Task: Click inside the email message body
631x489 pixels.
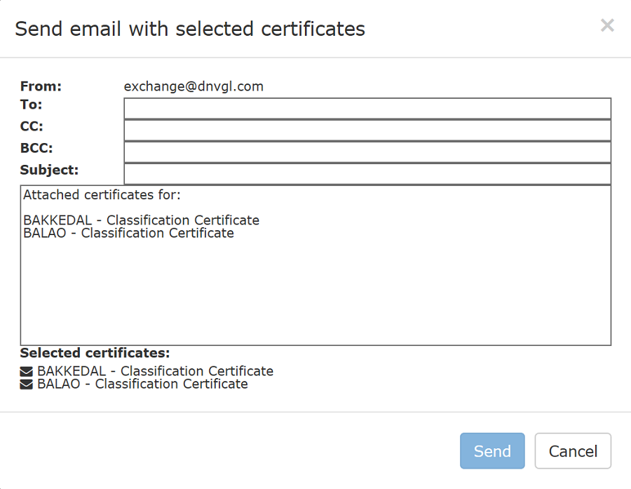Action: tap(315, 281)
